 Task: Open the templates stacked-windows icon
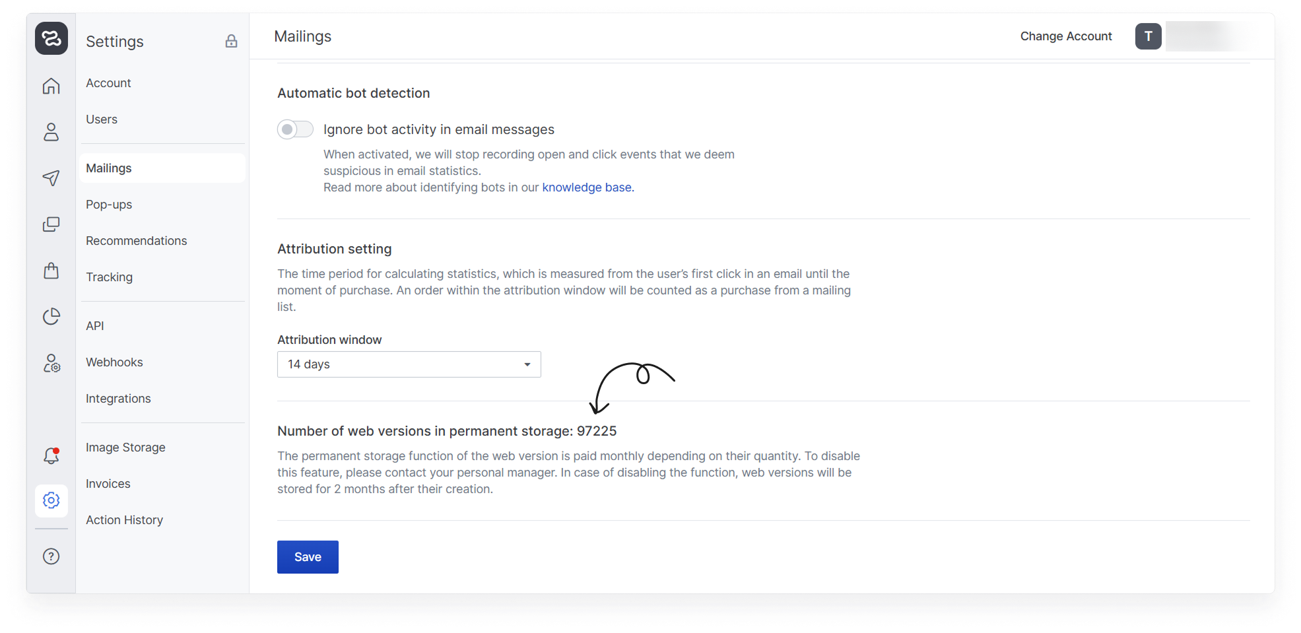point(51,224)
